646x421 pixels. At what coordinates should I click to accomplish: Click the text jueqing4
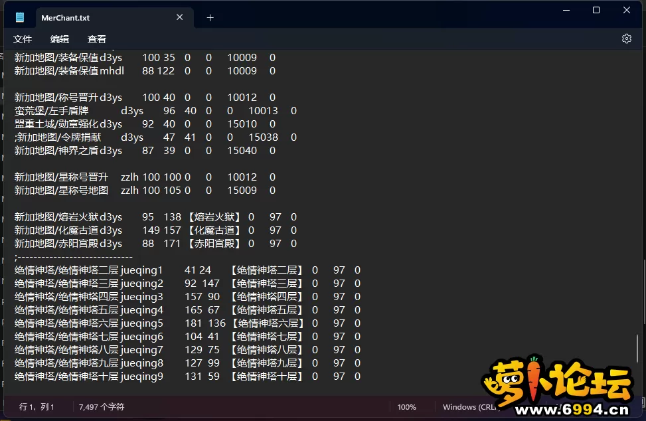tap(141, 310)
